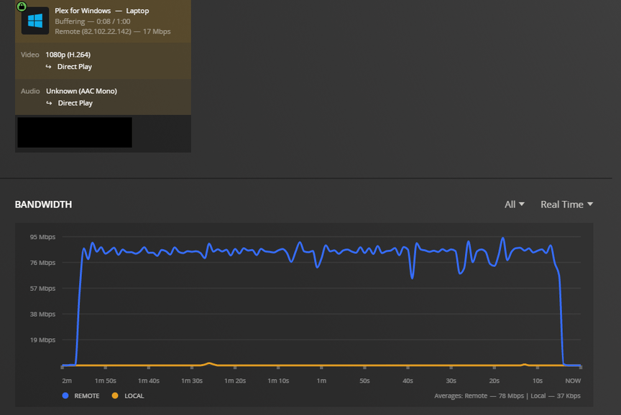Click the NOW time axis label
621x415 pixels.
(573, 381)
